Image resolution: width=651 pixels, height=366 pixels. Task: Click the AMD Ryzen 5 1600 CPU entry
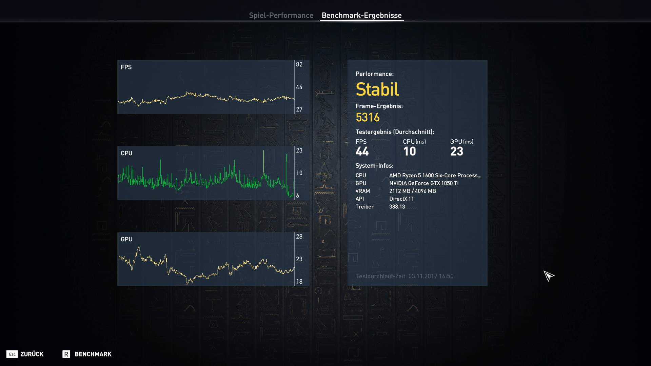435,176
